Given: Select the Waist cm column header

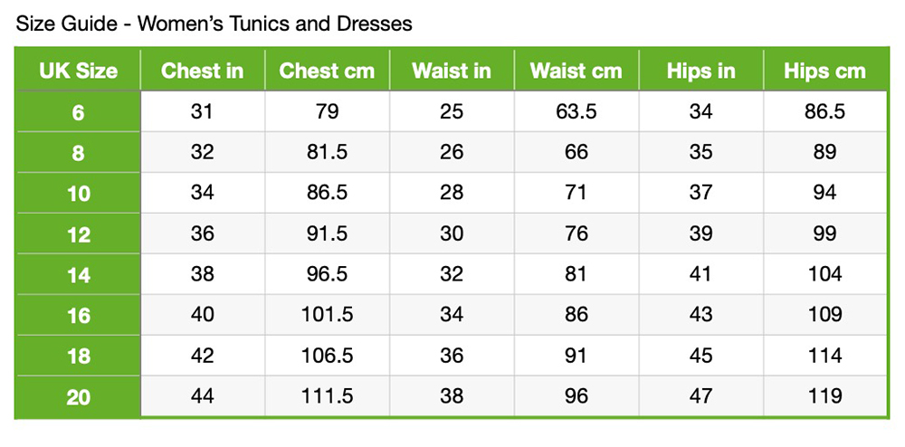Looking at the screenshot, I should tap(576, 71).
